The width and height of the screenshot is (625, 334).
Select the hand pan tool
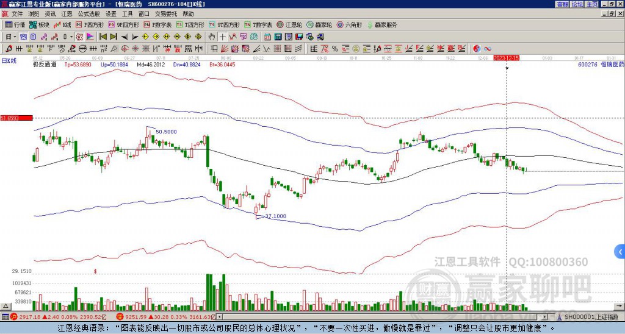click(x=212, y=37)
